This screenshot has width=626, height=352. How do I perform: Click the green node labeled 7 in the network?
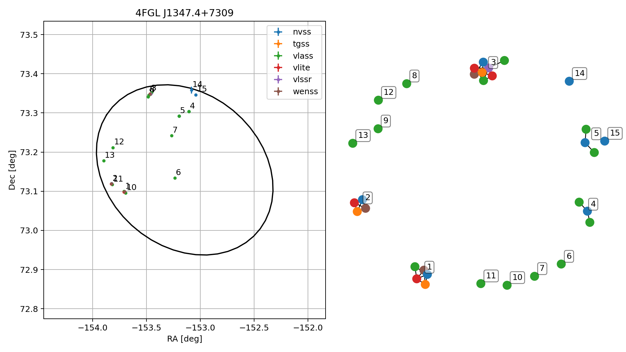(534, 276)
